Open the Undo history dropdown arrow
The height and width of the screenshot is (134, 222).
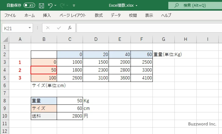click(x=56, y=5)
